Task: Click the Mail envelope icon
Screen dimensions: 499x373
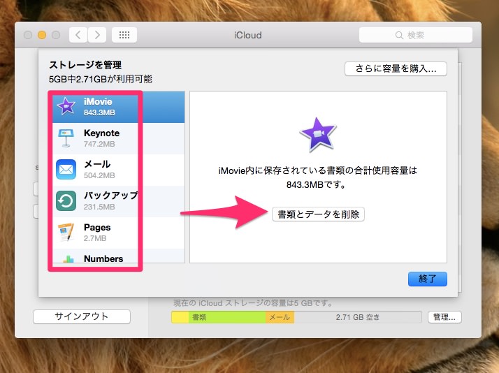Action: click(x=66, y=169)
